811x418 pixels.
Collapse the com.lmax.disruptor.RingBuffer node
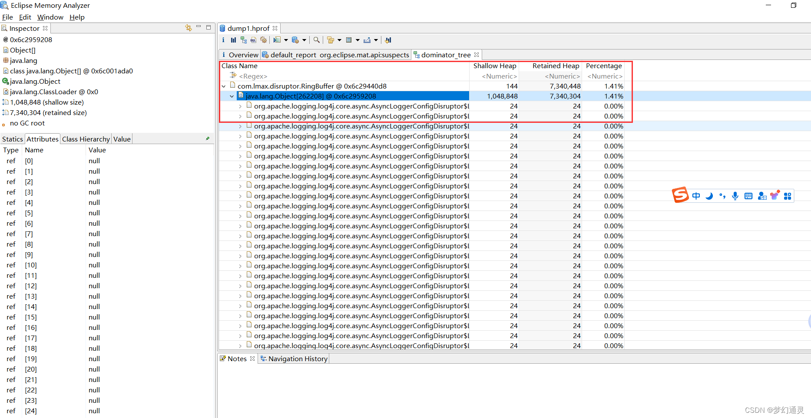pyautogui.click(x=224, y=86)
